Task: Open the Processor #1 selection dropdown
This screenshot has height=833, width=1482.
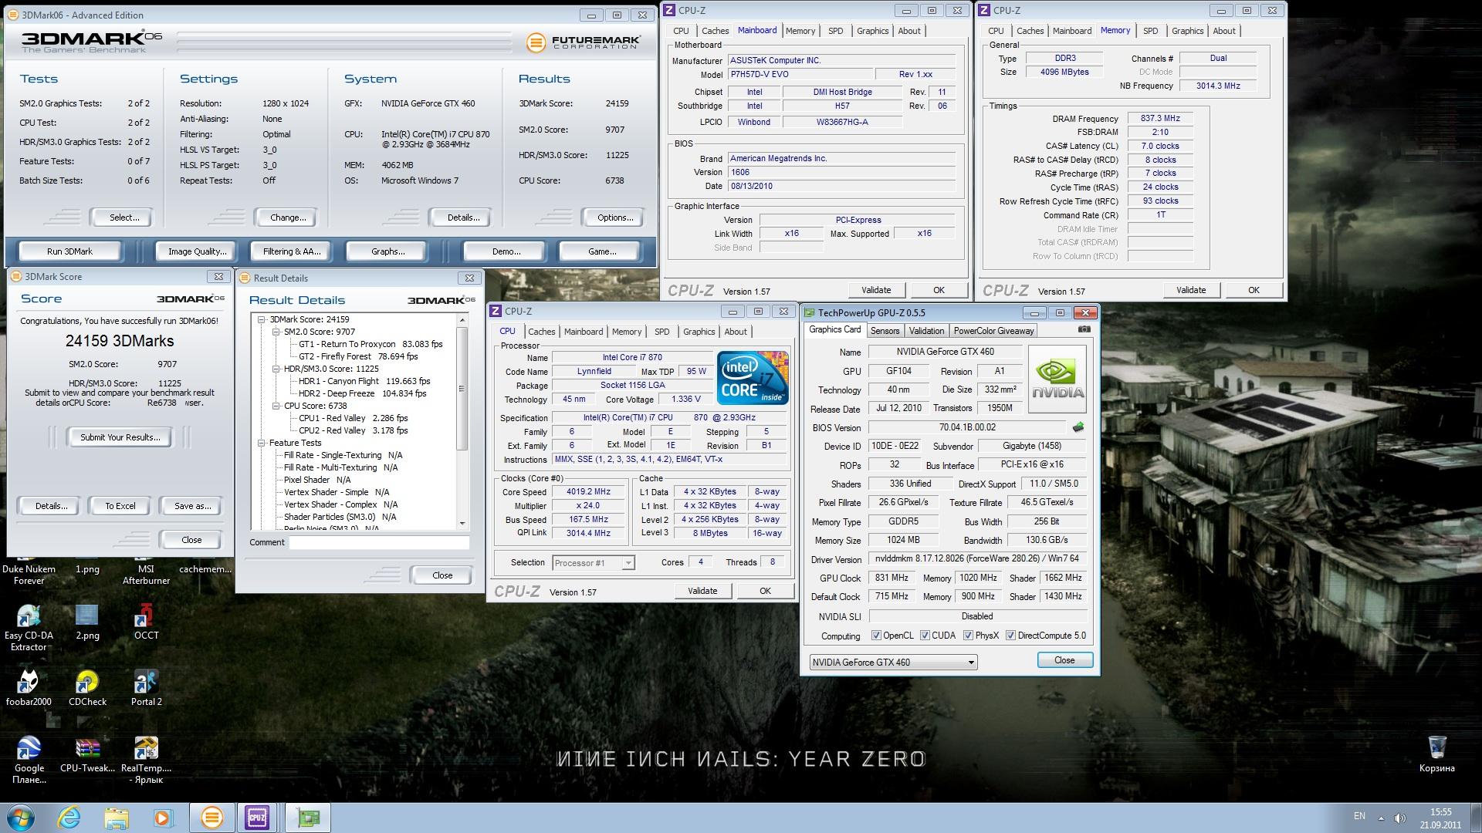Action: [594, 562]
